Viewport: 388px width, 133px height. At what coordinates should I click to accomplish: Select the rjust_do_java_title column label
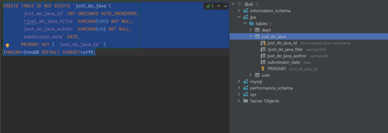285,50
